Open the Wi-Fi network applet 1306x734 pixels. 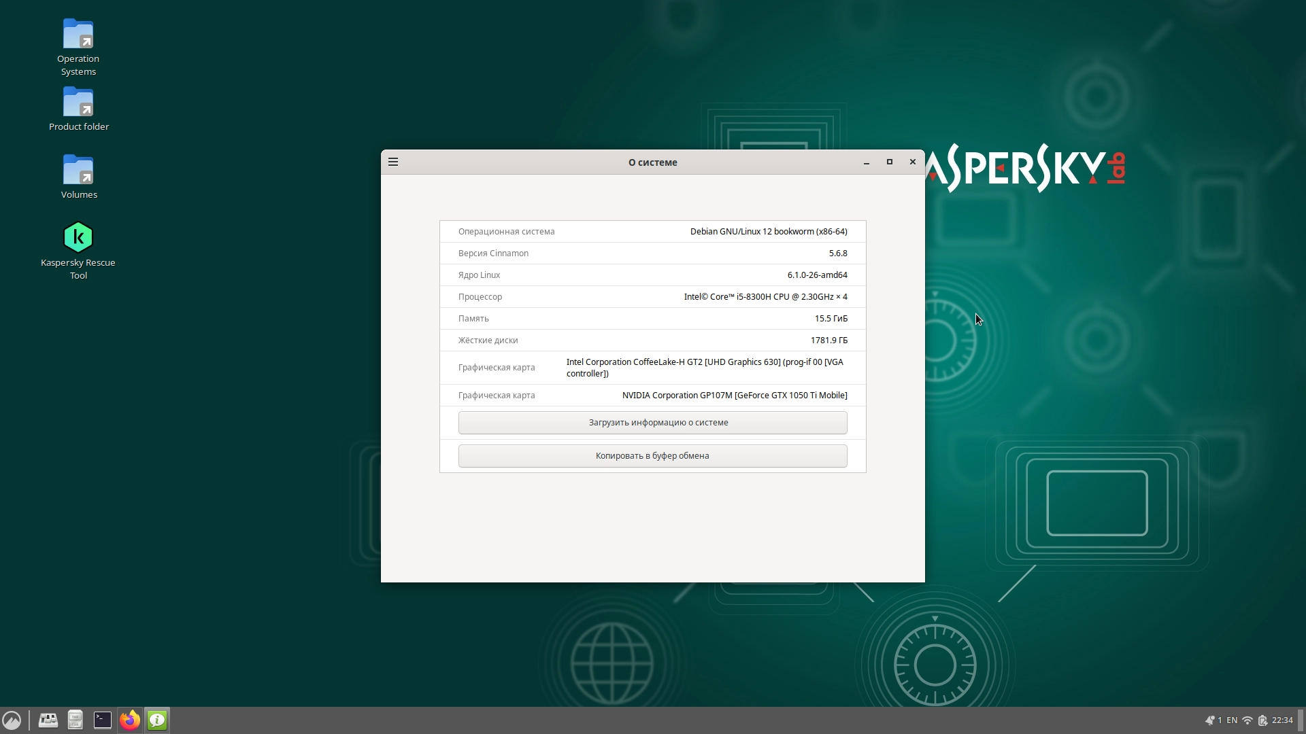[1248, 720]
